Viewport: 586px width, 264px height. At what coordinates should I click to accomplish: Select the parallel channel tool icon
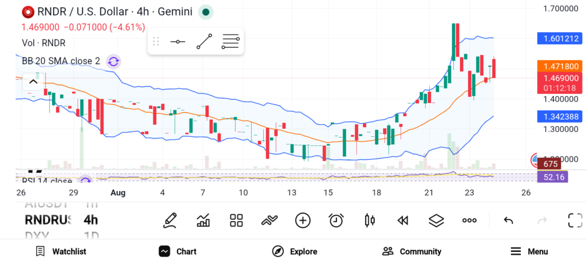(x=231, y=41)
